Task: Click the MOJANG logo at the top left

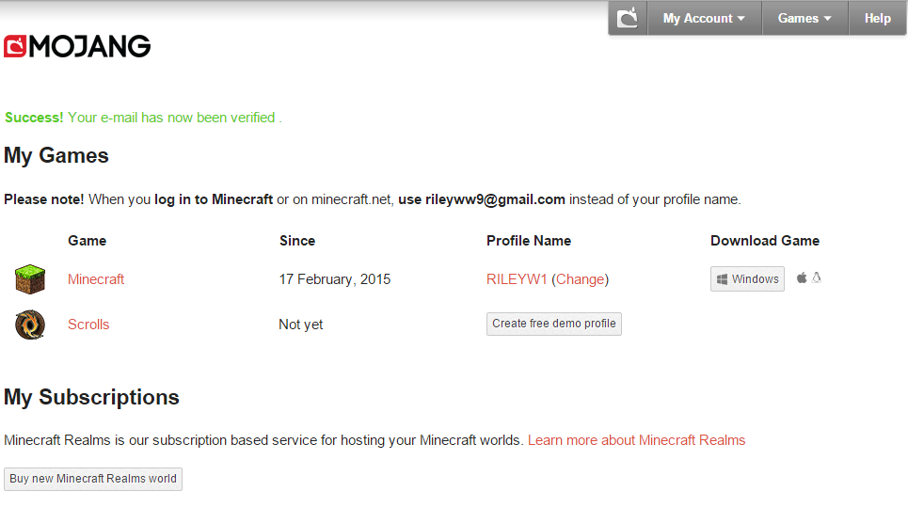Action: click(x=77, y=46)
